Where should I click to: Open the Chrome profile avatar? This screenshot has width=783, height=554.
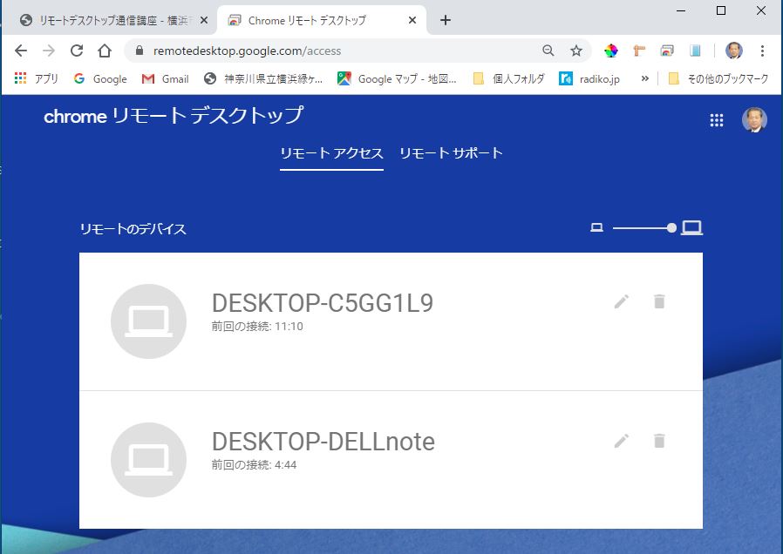(x=734, y=51)
